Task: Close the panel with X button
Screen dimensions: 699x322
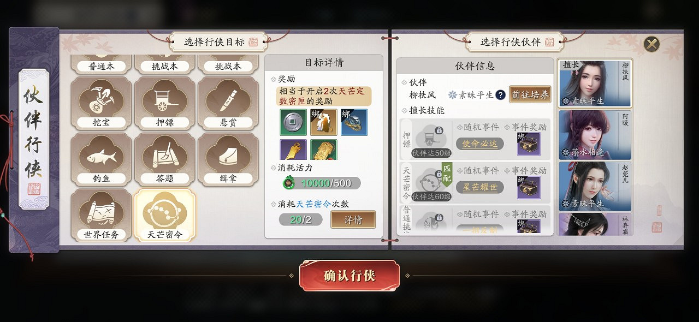Action: (x=651, y=44)
